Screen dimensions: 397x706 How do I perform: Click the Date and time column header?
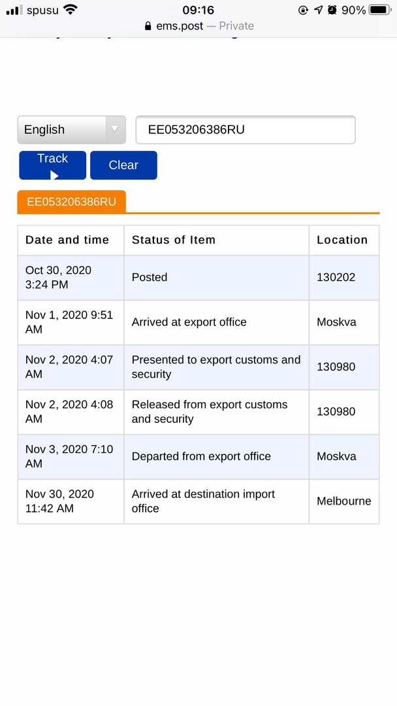[x=67, y=240]
